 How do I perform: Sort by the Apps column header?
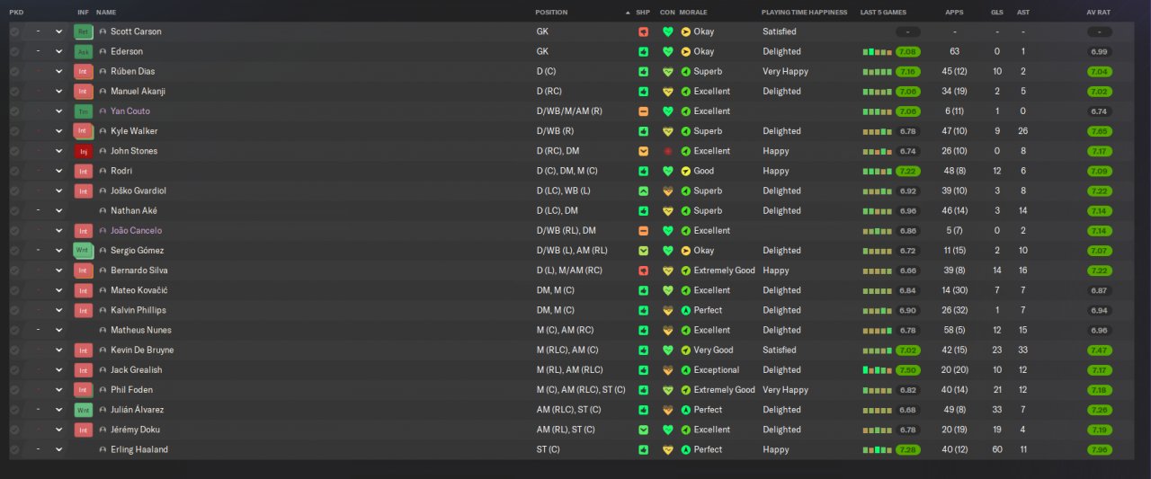point(954,13)
